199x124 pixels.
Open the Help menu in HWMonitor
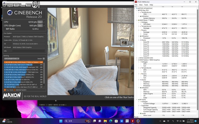(x=151, y=5)
